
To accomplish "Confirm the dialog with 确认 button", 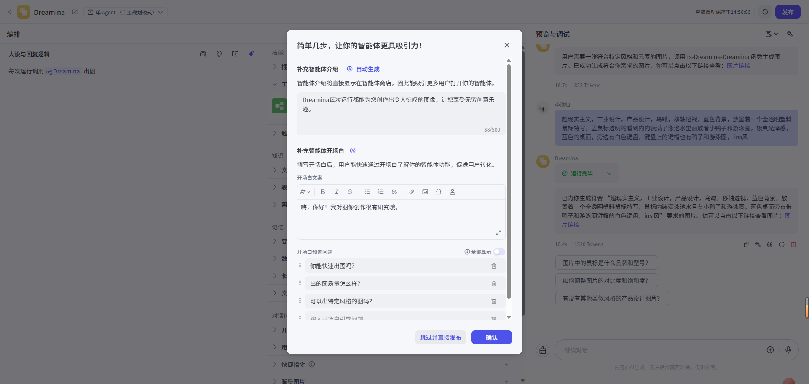I will 491,337.
